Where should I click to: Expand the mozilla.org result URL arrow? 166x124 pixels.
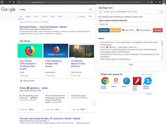tap(52, 29)
